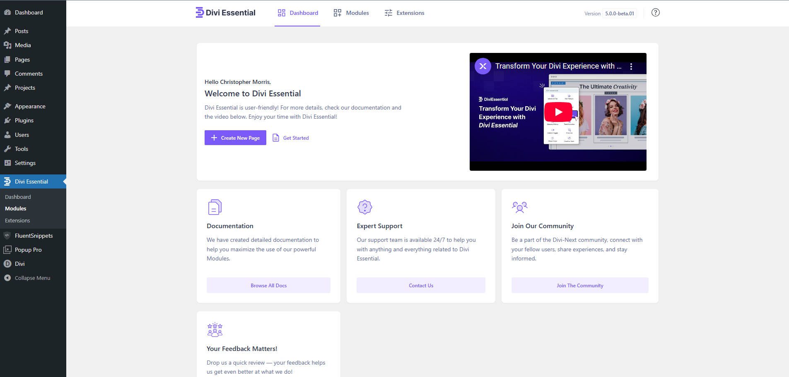The height and width of the screenshot is (377, 789).
Task: Open the Plugins section
Action: [24, 120]
